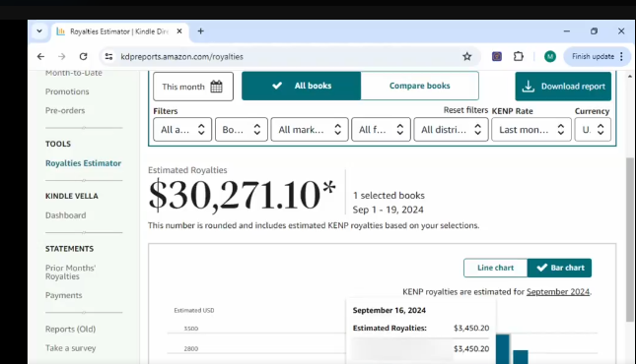This screenshot has width=636, height=364.
Task: Open the tab search dropdown arrow
Action: (x=39, y=31)
